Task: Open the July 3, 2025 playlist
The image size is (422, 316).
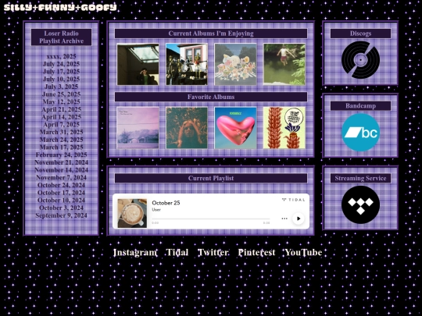Action: click(x=62, y=87)
